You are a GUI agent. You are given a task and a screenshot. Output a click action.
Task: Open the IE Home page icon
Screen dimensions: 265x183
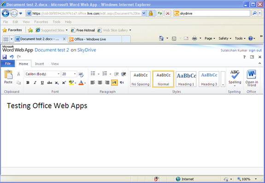coord(161,39)
